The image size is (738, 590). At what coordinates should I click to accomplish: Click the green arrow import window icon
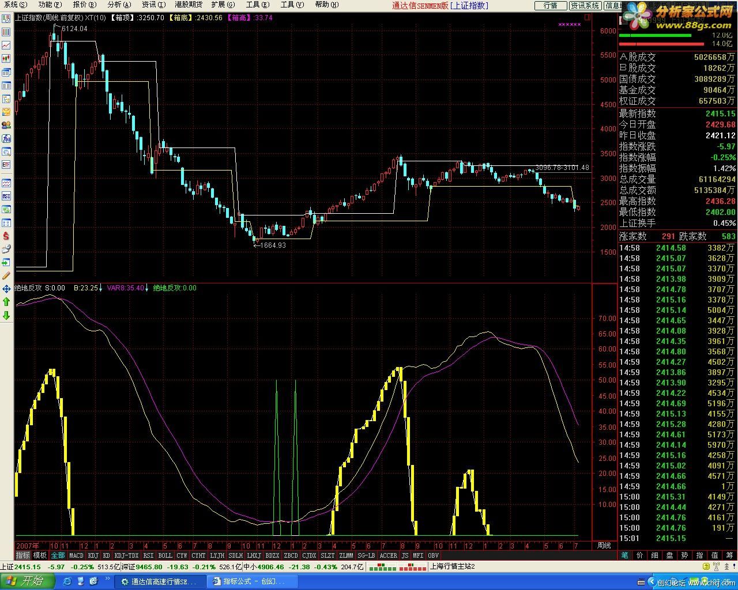click(x=6, y=262)
